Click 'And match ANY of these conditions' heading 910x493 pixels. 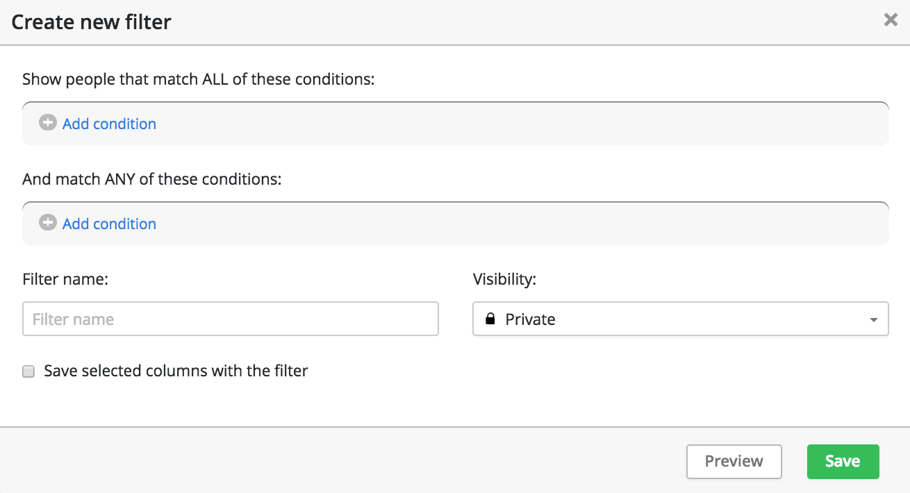pyautogui.click(x=151, y=179)
